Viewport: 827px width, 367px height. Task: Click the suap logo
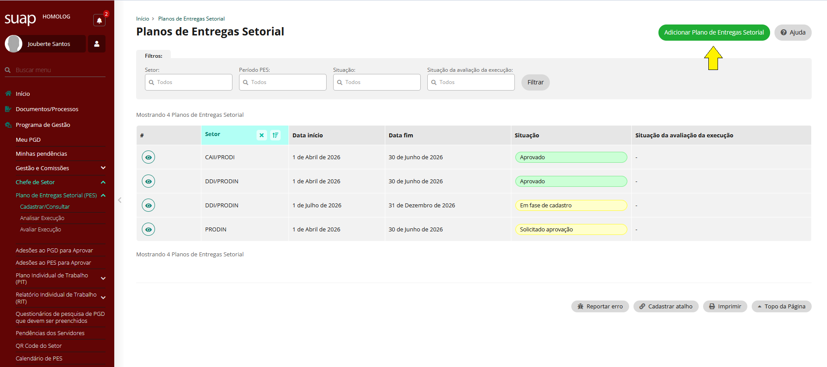[x=20, y=19]
